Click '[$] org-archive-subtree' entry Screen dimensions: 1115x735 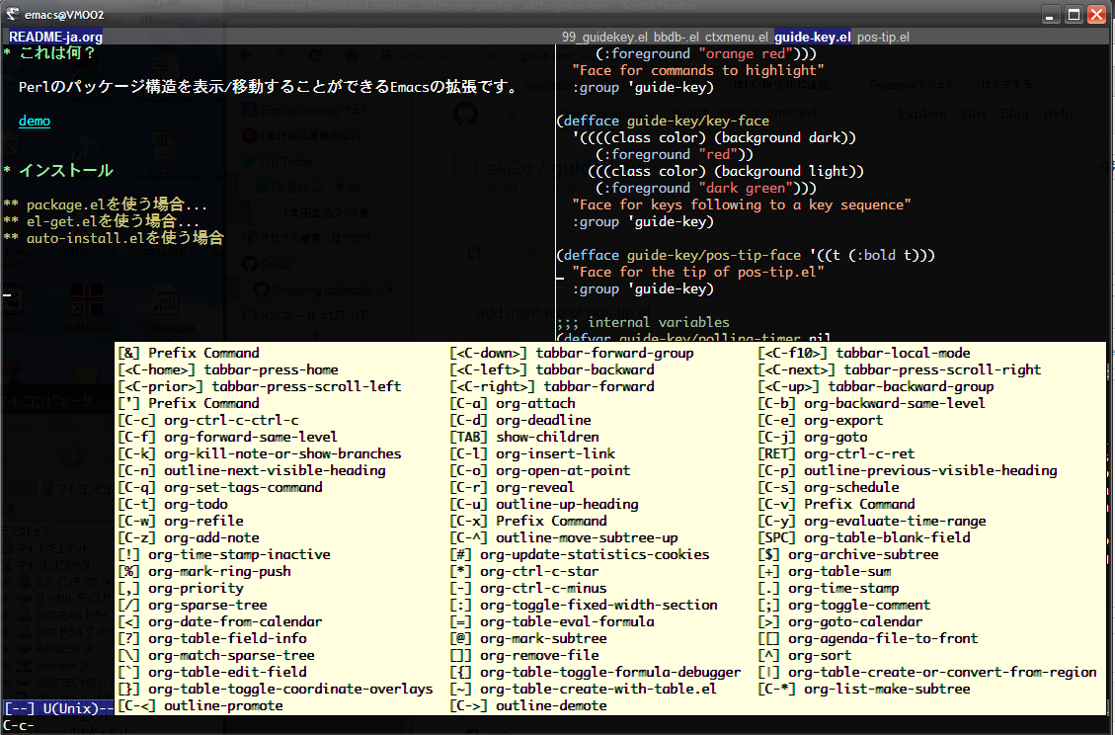click(x=847, y=554)
